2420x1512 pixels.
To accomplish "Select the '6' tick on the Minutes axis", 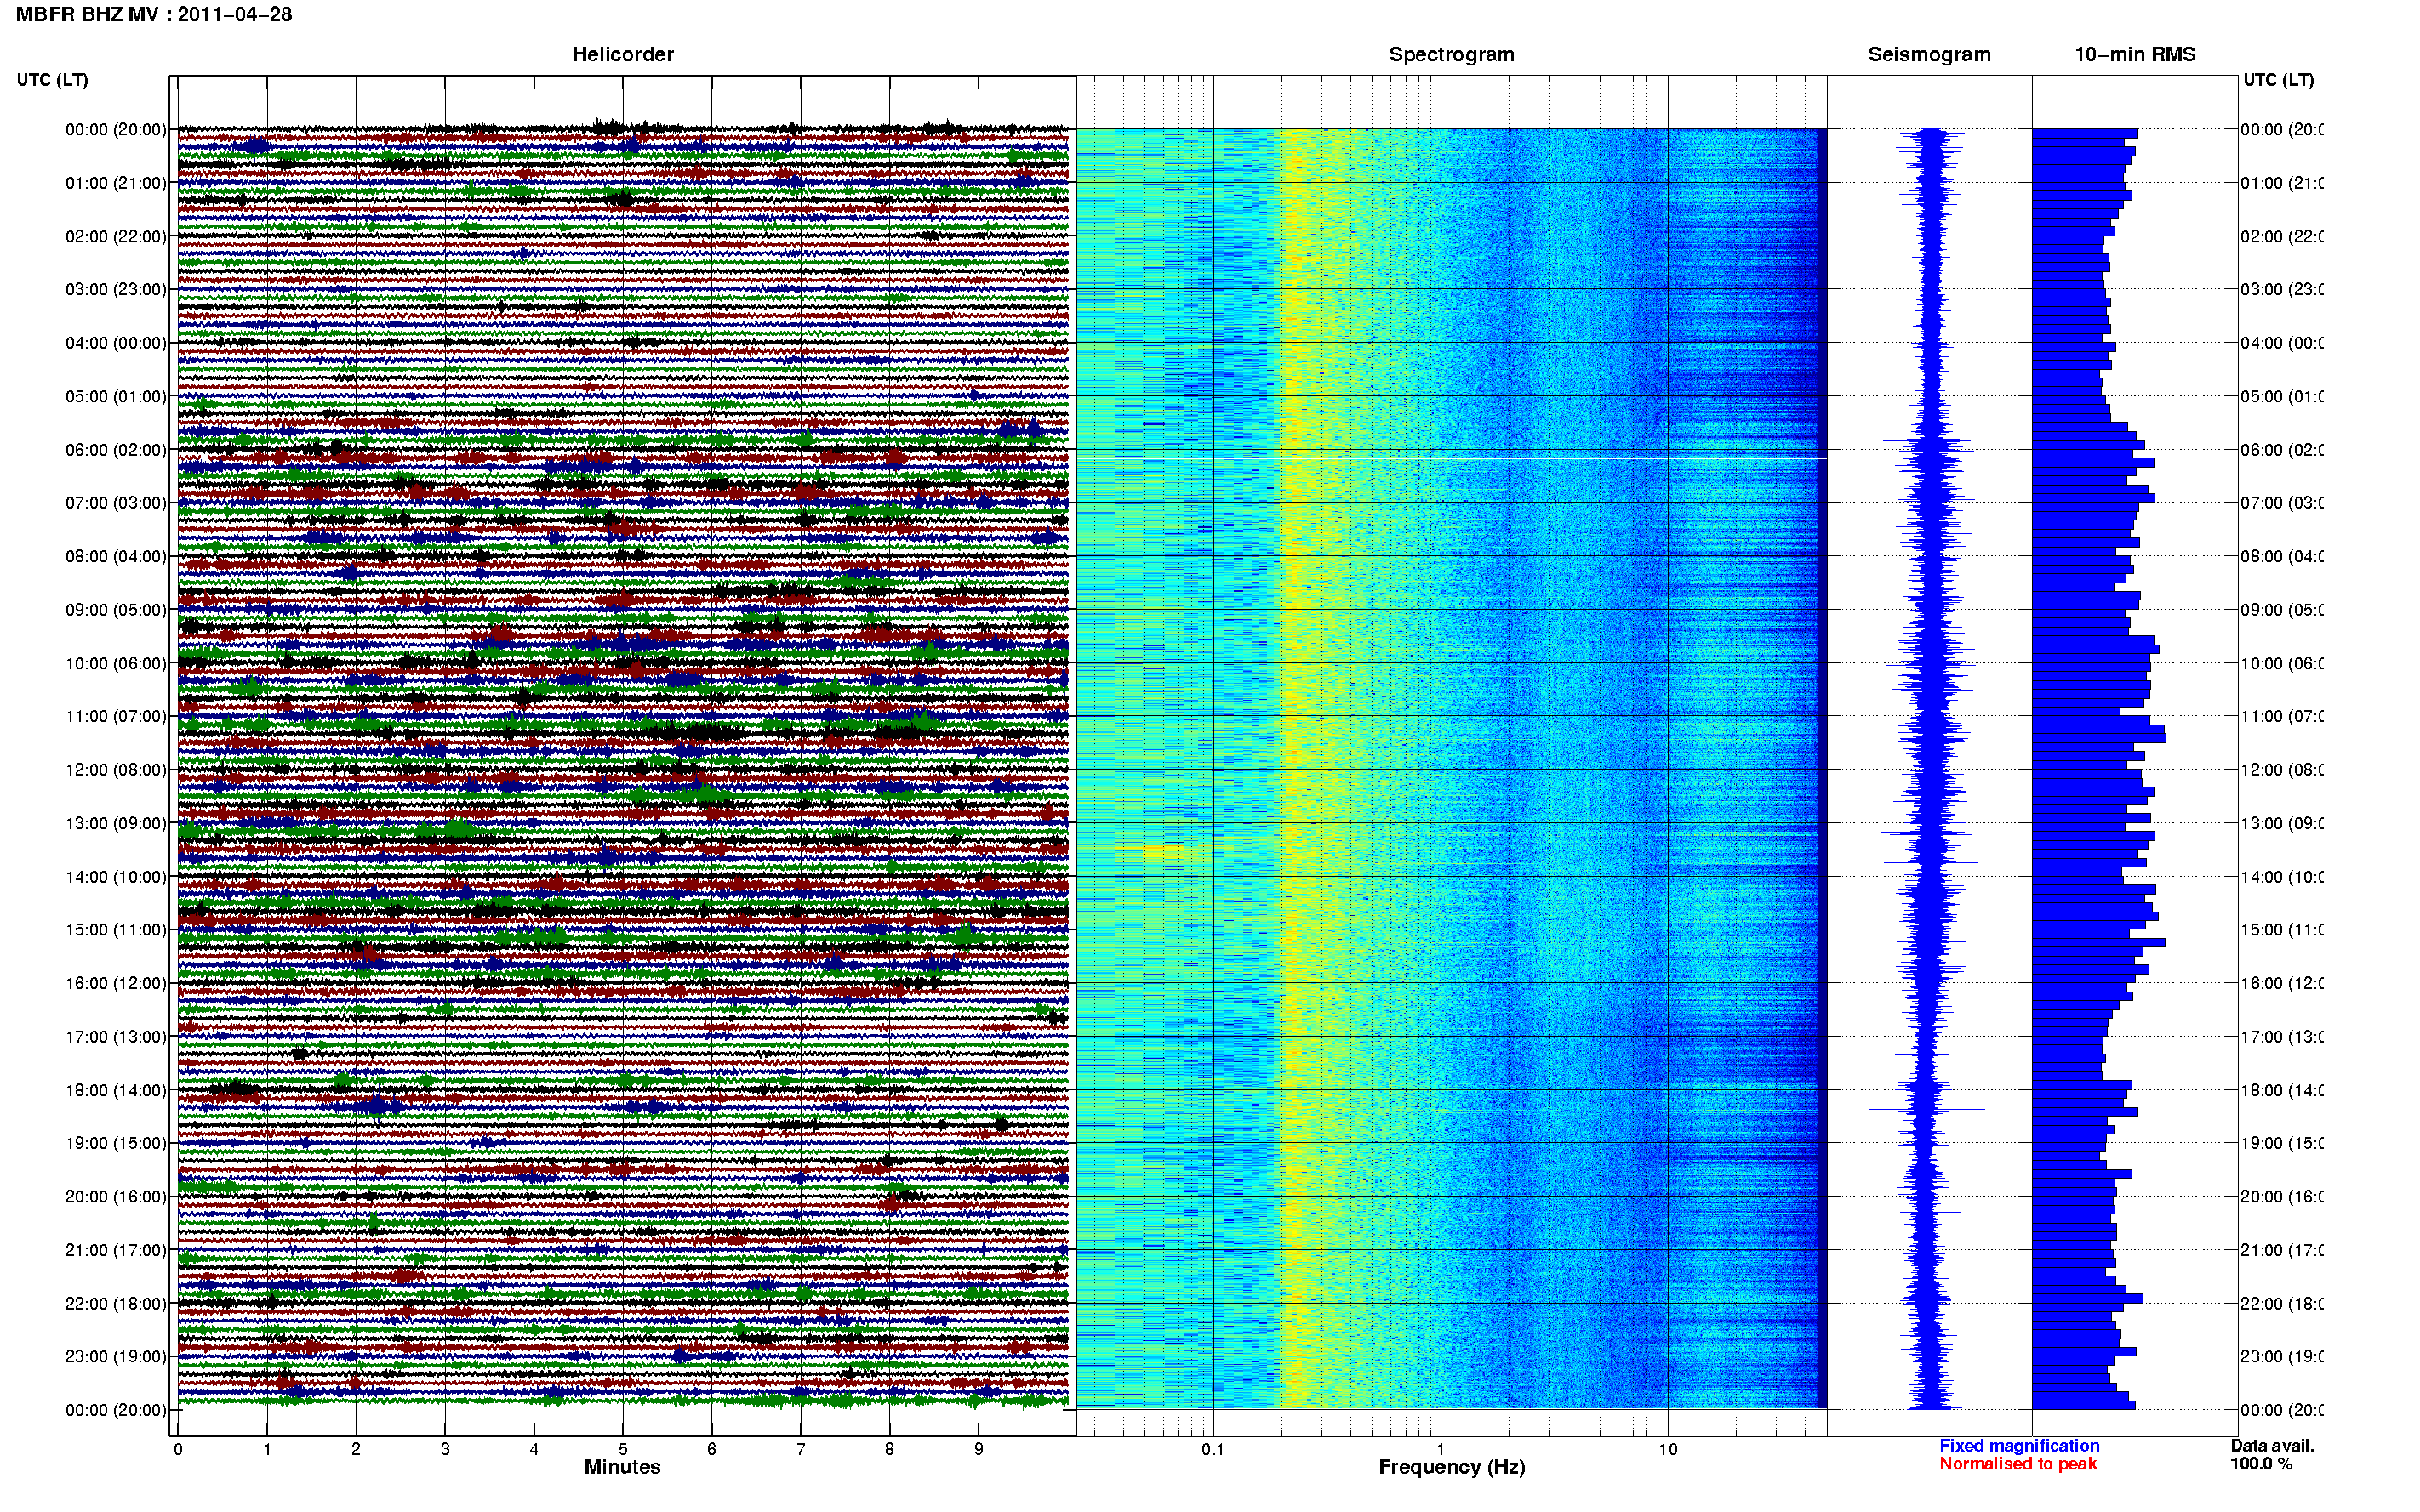I will pyautogui.click(x=711, y=1449).
